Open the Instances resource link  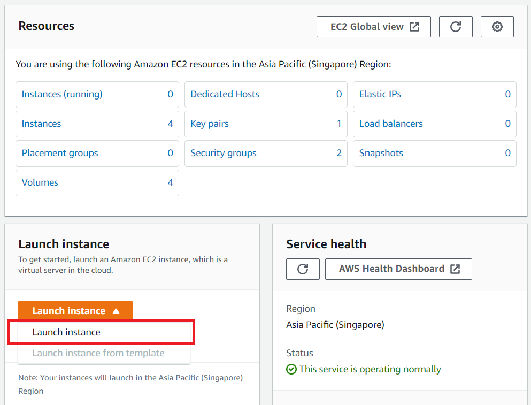pyautogui.click(x=41, y=124)
